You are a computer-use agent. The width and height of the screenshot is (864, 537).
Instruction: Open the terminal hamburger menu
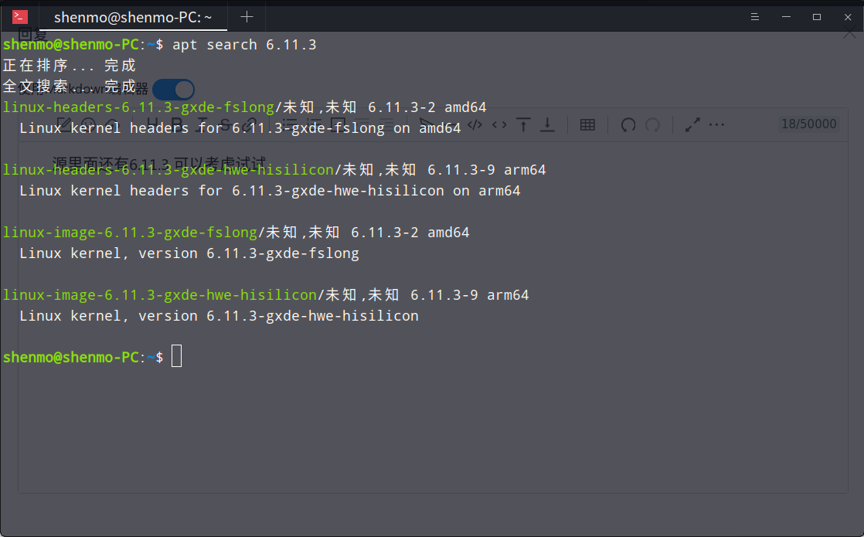[x=755, y=17]
